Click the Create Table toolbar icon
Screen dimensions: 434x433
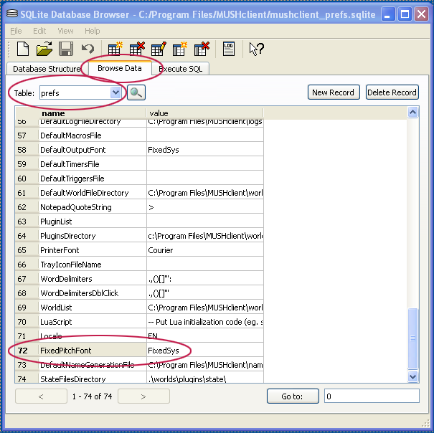tap(115, 49)
